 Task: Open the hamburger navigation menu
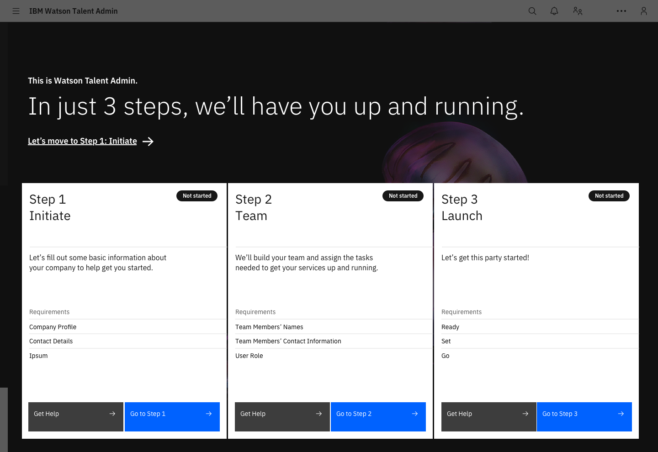(16, 11)
